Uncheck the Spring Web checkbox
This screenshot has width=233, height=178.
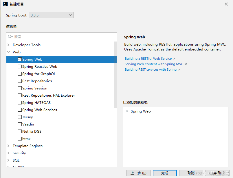20,59
